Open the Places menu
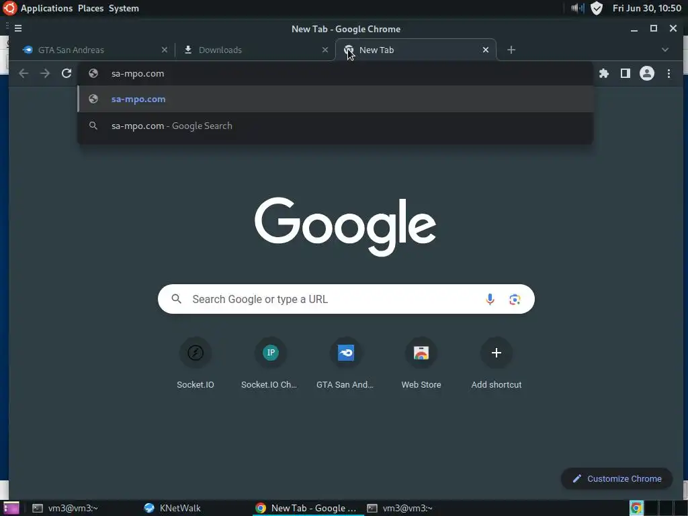The width and height of the screenshot is (688, 516). (x=91, y=8)
